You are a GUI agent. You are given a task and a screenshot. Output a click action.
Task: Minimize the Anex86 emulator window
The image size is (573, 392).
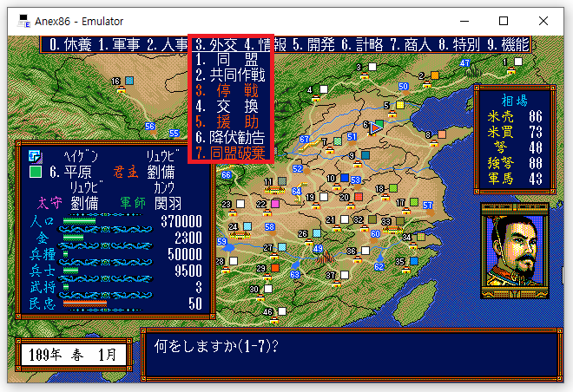click(x=464, y=21)
